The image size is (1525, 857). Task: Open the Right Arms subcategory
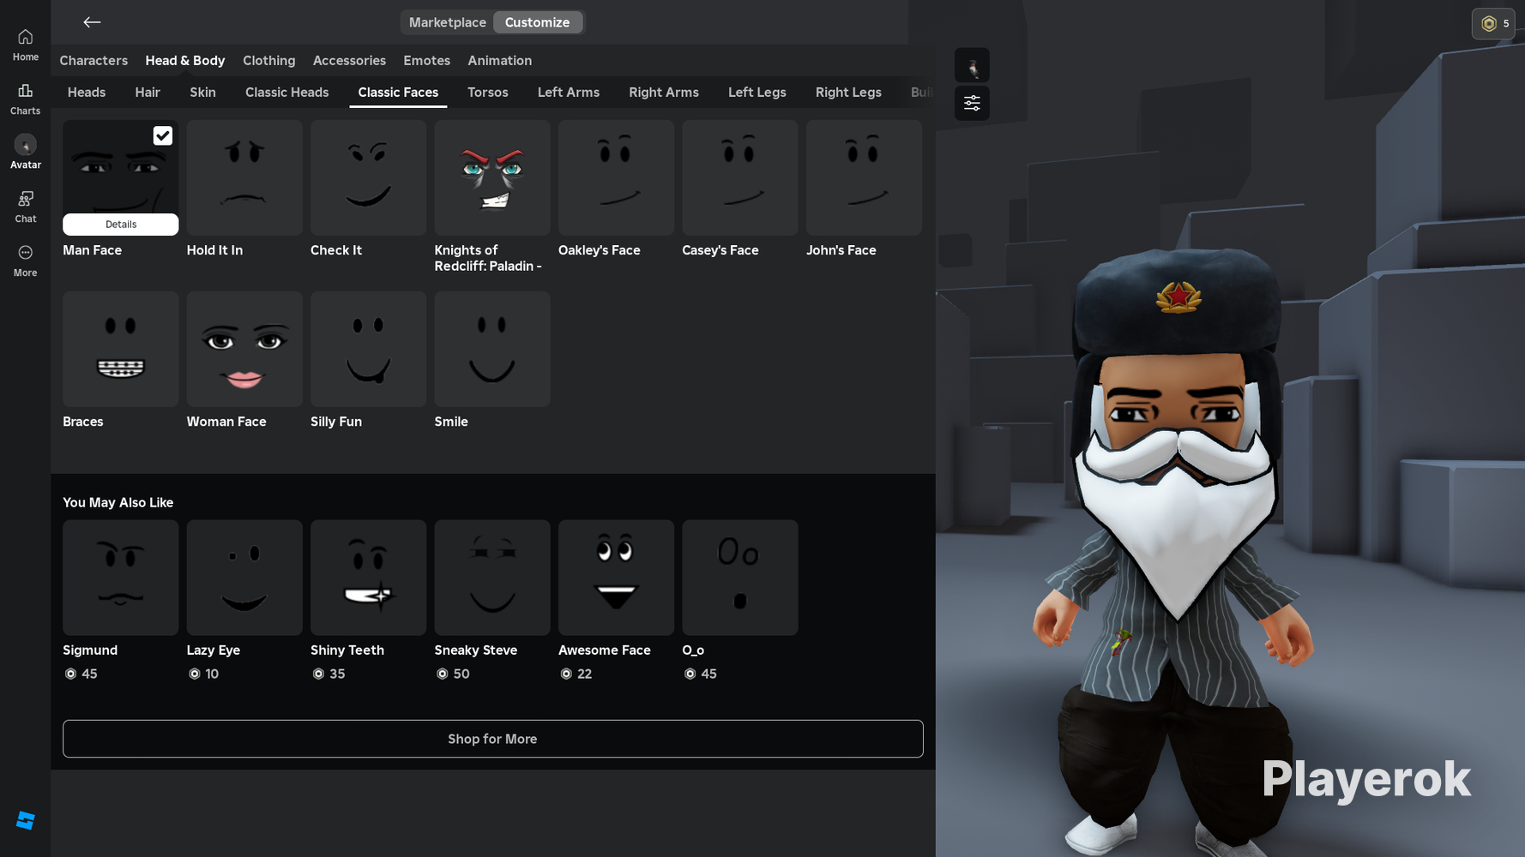(663, 92)
